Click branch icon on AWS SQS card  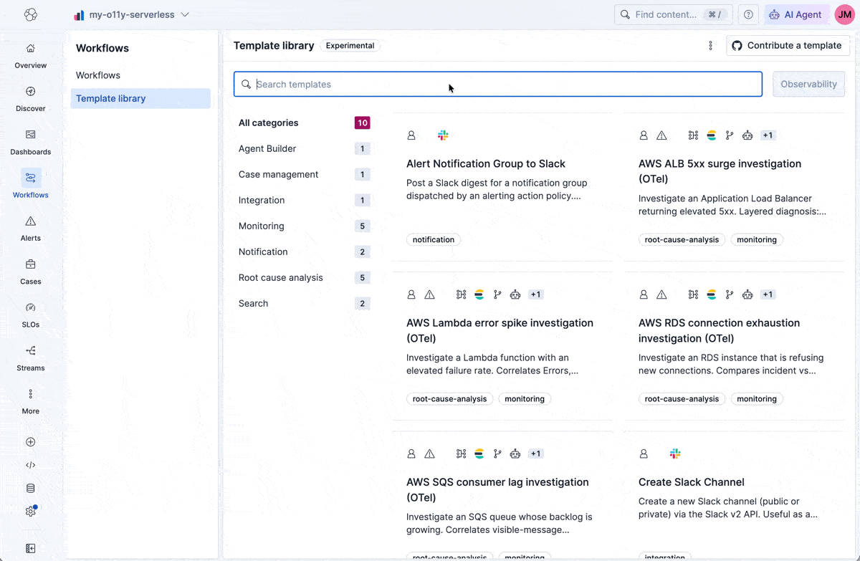click(497, 454)
